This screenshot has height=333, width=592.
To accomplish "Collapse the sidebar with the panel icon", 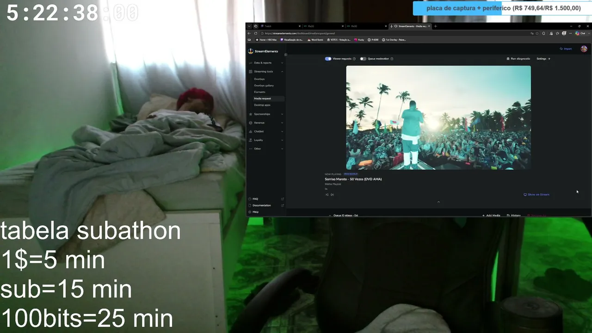I will point(286,55).
